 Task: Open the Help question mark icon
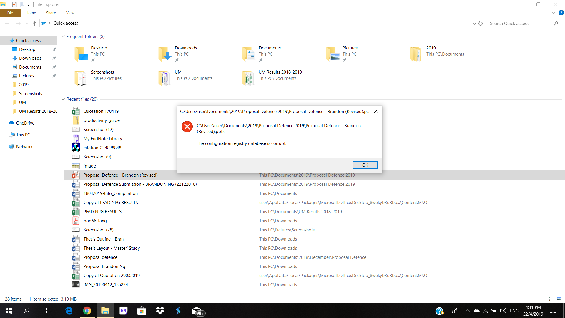pyautogui.click(x=561, y=13)
